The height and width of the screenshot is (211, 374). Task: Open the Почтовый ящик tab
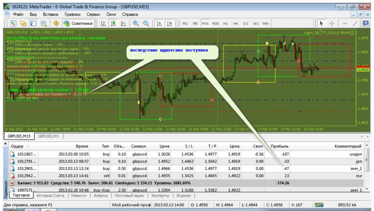coord(129,196)
